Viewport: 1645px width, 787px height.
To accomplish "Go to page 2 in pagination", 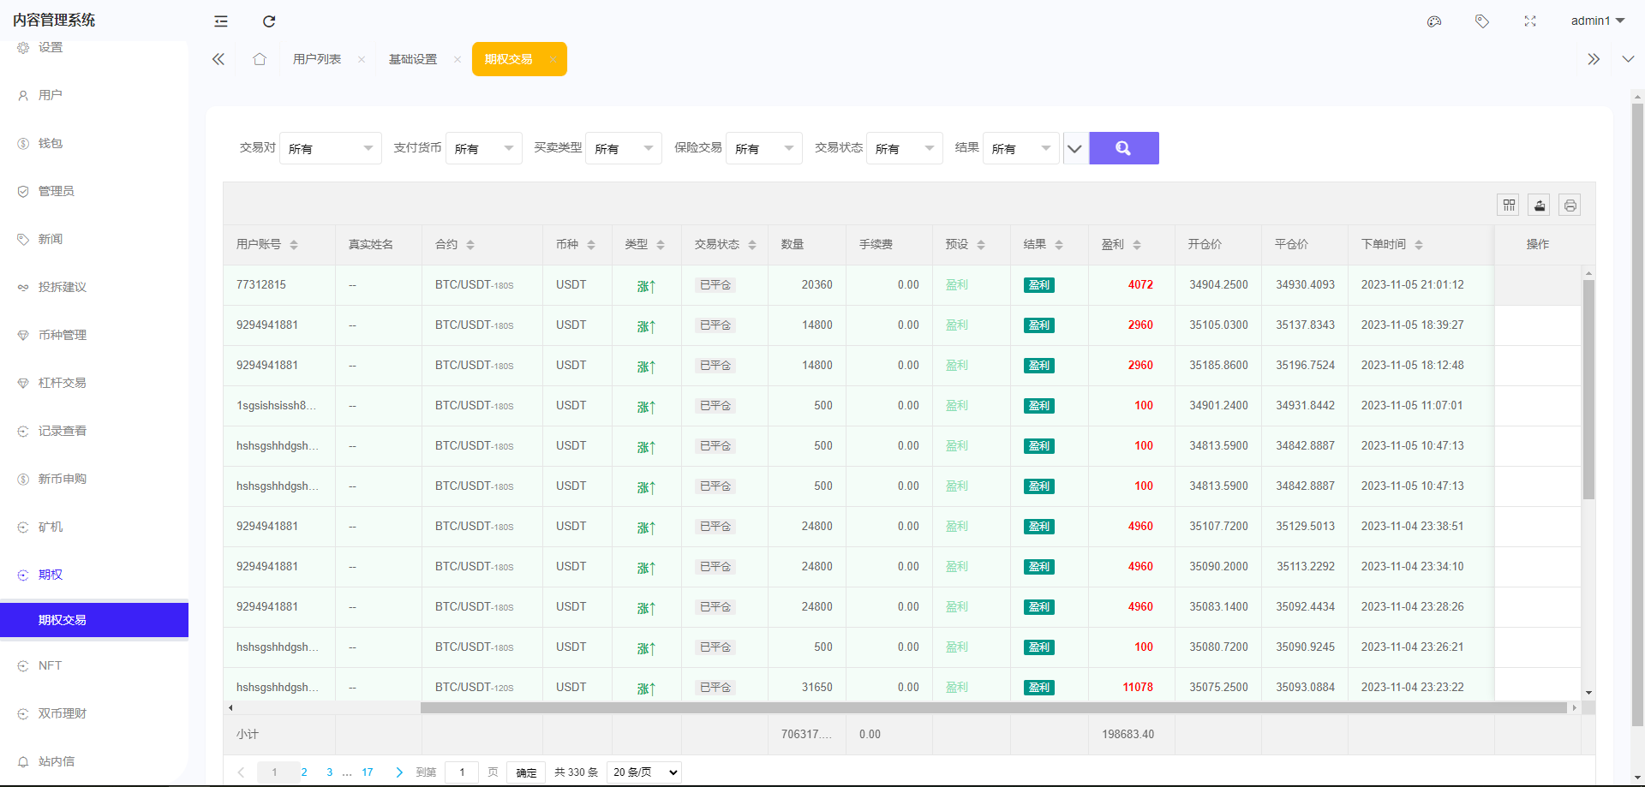I will click(304, 772).
